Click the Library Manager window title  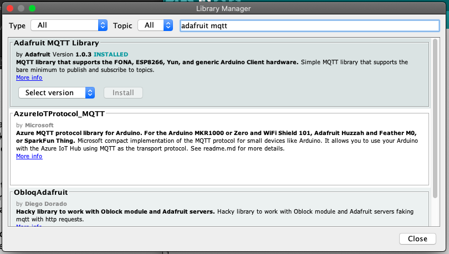point(223,8)
